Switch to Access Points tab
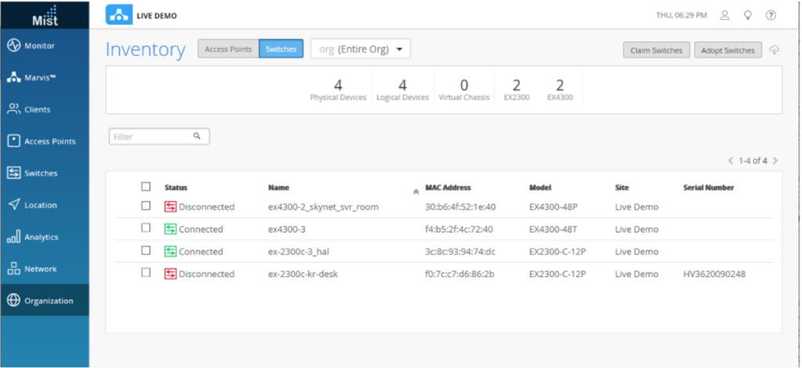The image size is (802, 368). coord(228,49)
